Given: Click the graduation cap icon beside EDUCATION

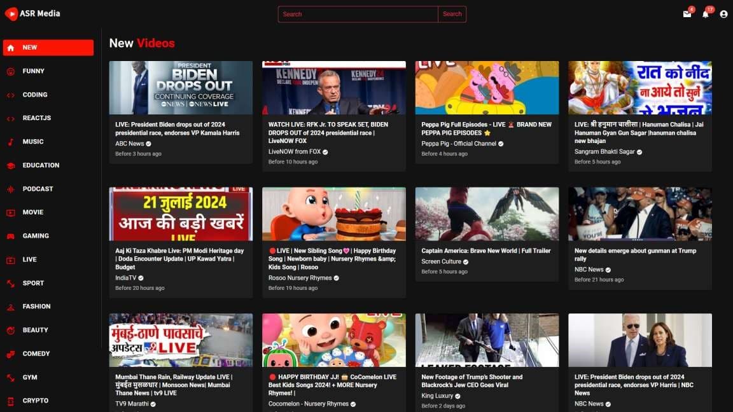Looking at the screenshot, I should click(11, 165).
